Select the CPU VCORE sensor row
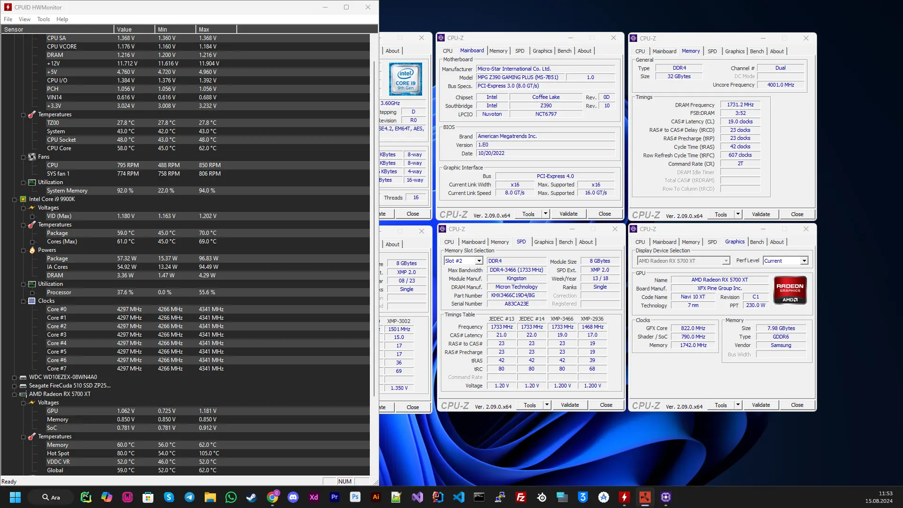 (185, 47)
